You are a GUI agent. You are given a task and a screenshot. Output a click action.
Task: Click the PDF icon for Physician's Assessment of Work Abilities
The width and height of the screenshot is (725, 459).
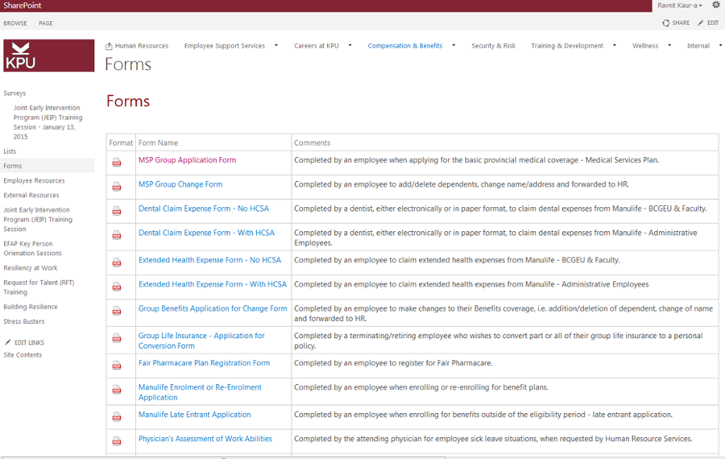tap(117, 441)
